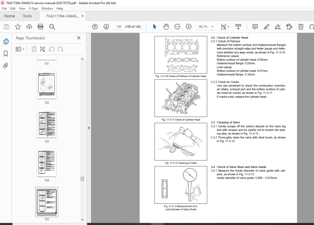
Task: Close the open document tab
Action: 83,16
